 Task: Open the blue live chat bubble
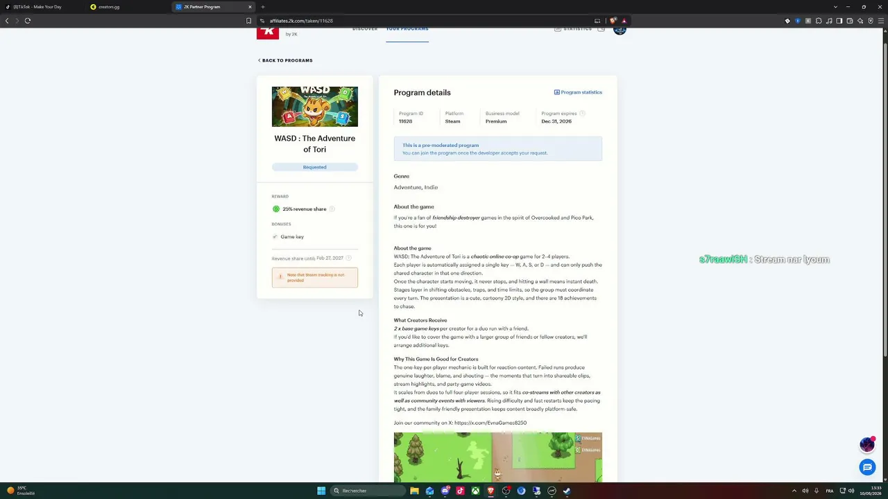867,468
